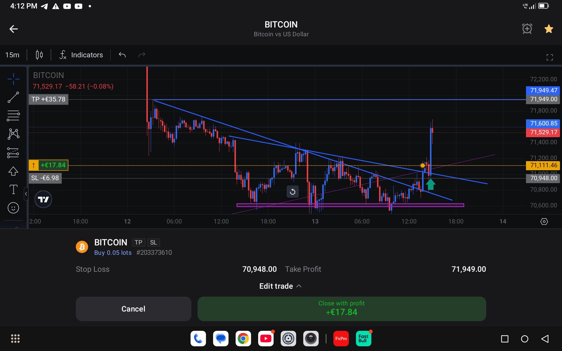The height and width of the screenshot is (351, 562).
Task: Toggle the favorite star for Bitcoin
Action: 549,29
